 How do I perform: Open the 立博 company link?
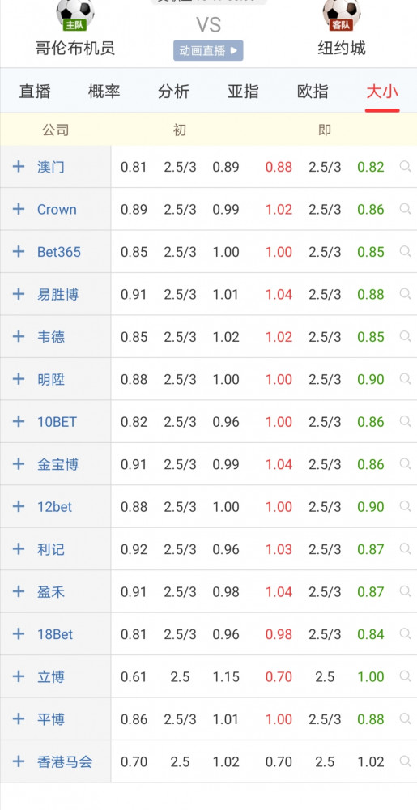click(50, 676)
